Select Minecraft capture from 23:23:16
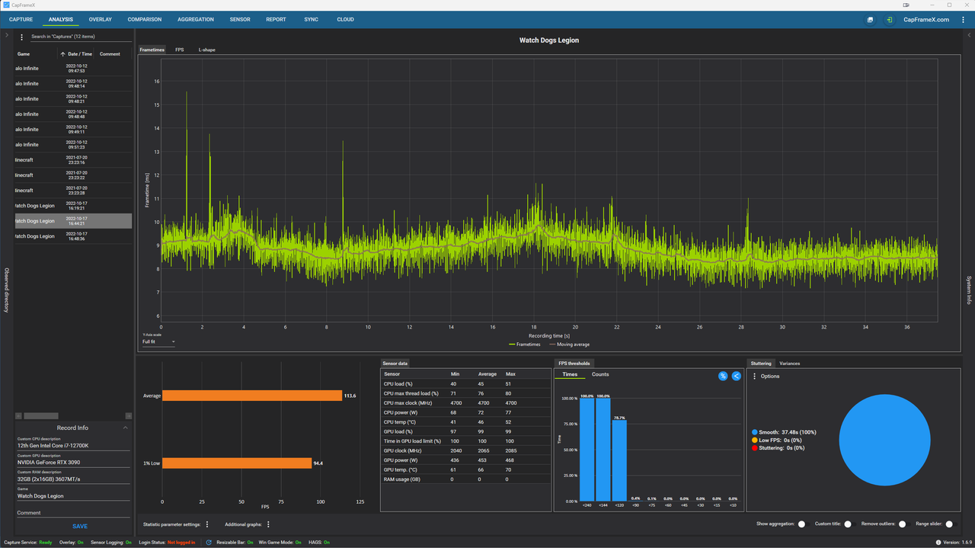 click(x=73, y=160)
